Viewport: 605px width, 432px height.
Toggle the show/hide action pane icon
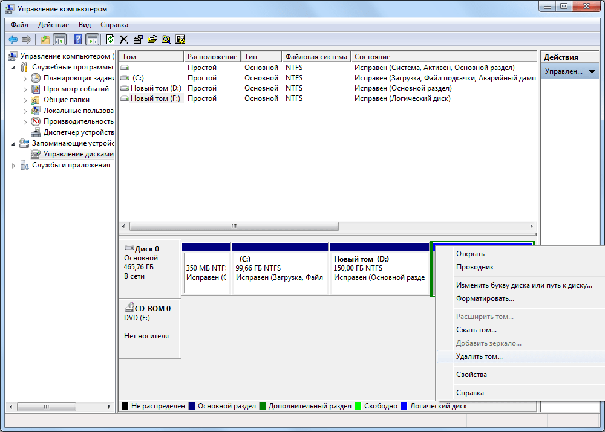click(x=92, y=39)
